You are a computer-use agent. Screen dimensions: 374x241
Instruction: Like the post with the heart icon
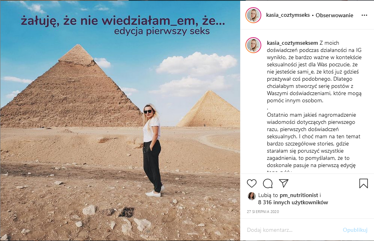(x=251, y=183)
